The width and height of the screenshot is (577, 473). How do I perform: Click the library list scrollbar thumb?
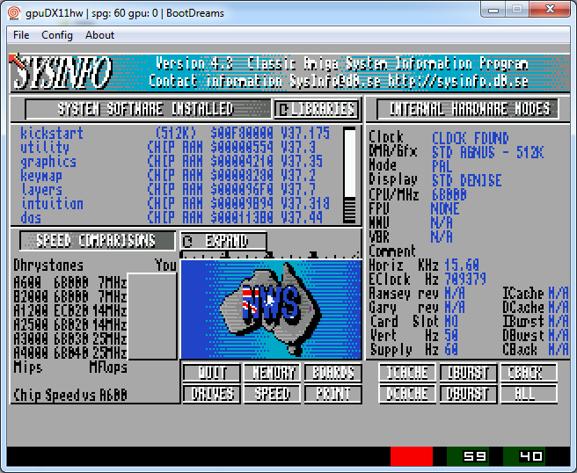pyautogui.click(x=349, y=164)
